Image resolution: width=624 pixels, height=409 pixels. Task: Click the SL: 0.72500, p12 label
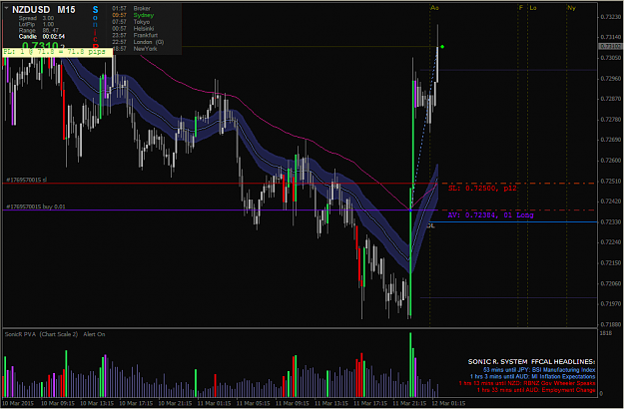(482, 188)
